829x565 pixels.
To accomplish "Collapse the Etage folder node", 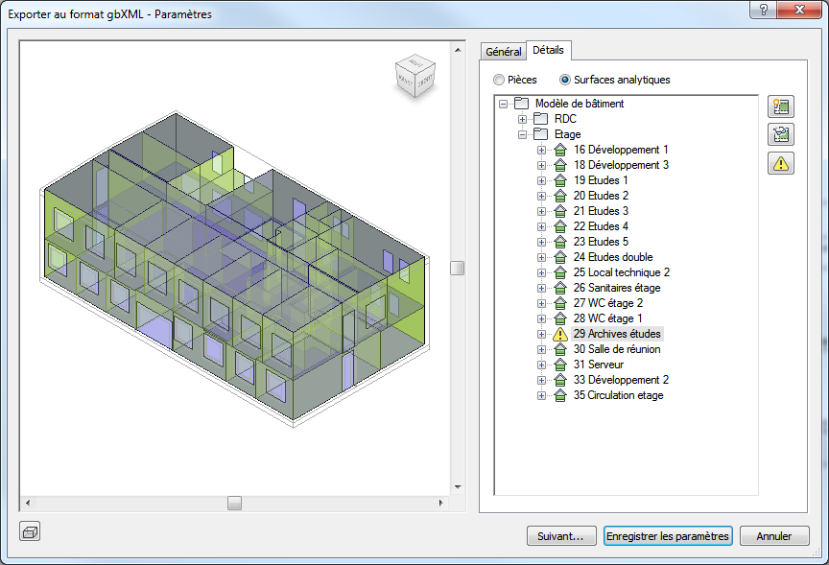I will click(522, 135).
